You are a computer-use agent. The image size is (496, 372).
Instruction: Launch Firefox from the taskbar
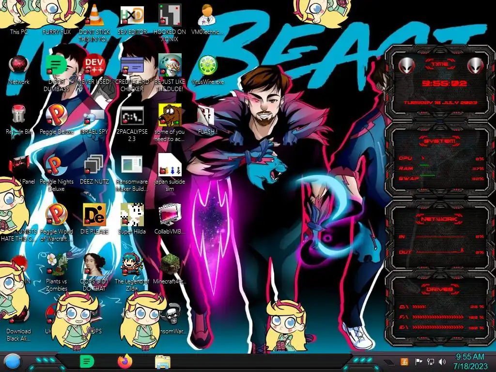[x=125, y=361]
